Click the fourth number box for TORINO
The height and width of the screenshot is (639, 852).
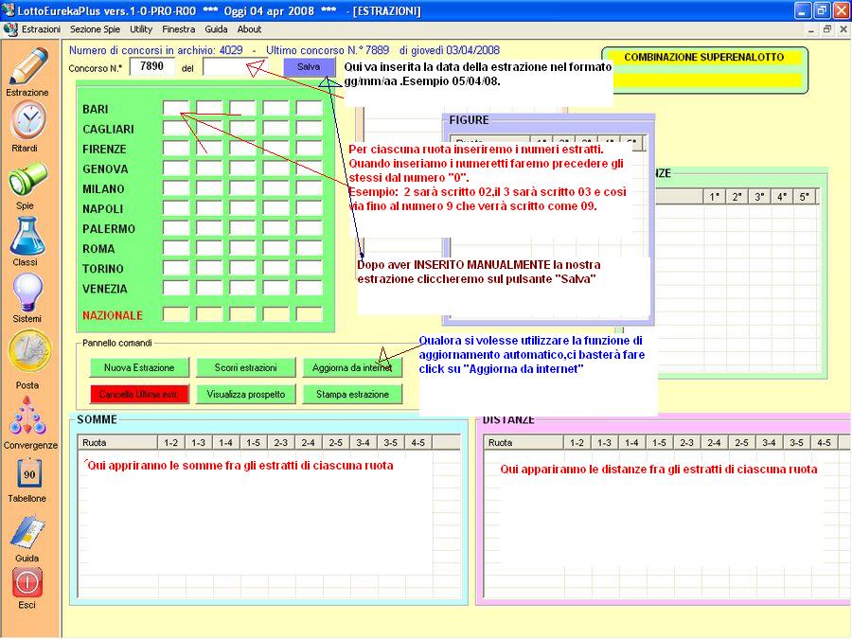(x=276, y=268)
